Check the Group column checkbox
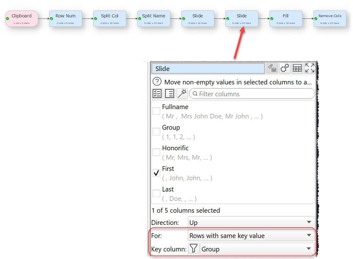Screen dimensions: 353x259 pos(156,131)
